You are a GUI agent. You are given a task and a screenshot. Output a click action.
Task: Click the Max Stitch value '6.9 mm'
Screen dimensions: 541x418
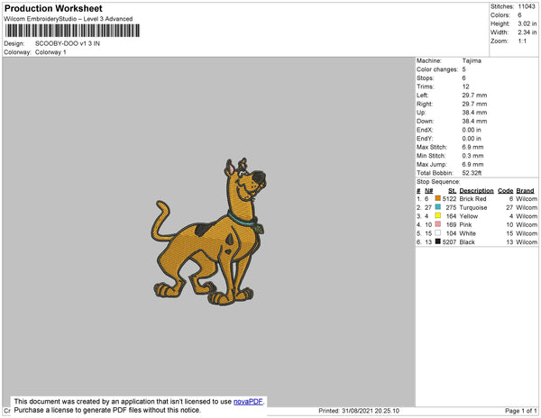pyautogui.click(x=473, y=147)
